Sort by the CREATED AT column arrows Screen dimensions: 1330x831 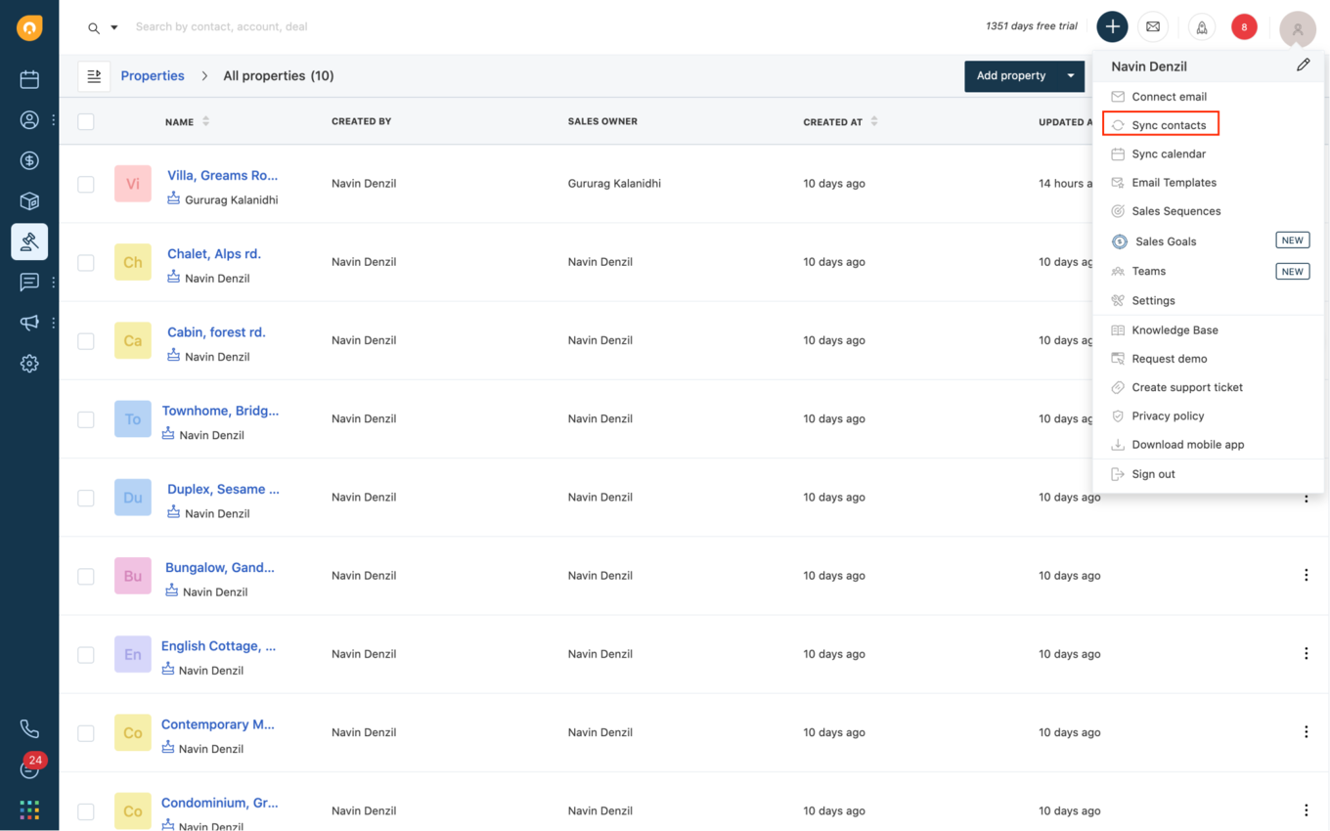click(872, 120)
